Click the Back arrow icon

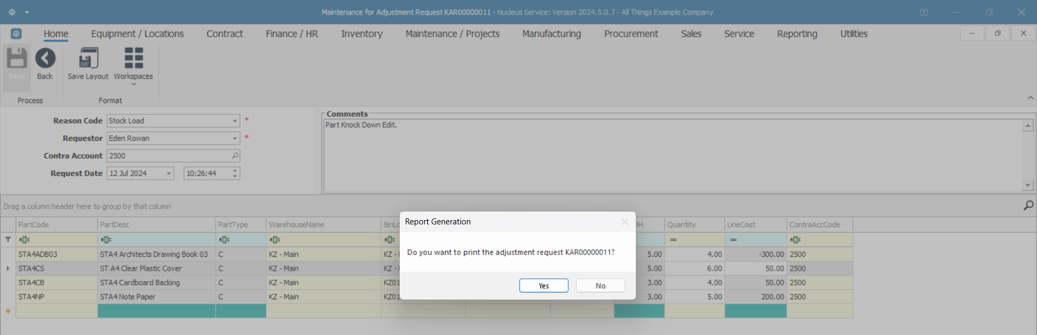45,58
